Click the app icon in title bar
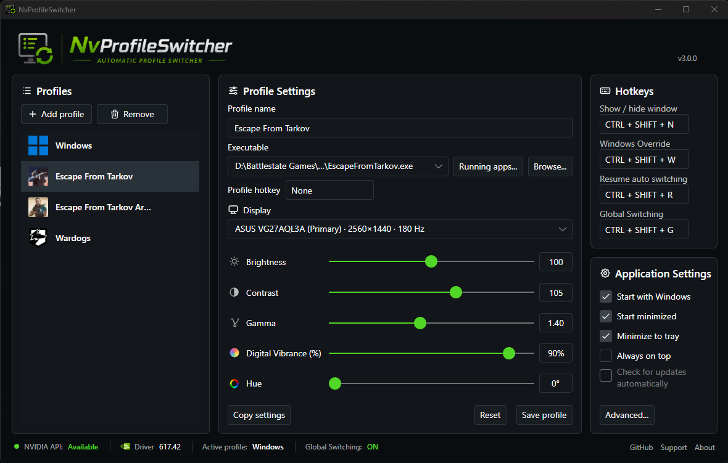 pyautogui.click(x=10, y=9)
